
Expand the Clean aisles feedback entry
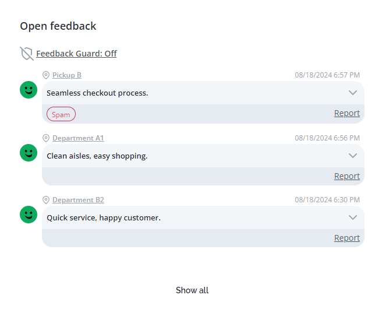pyautogui.click(x=352, y=156)
